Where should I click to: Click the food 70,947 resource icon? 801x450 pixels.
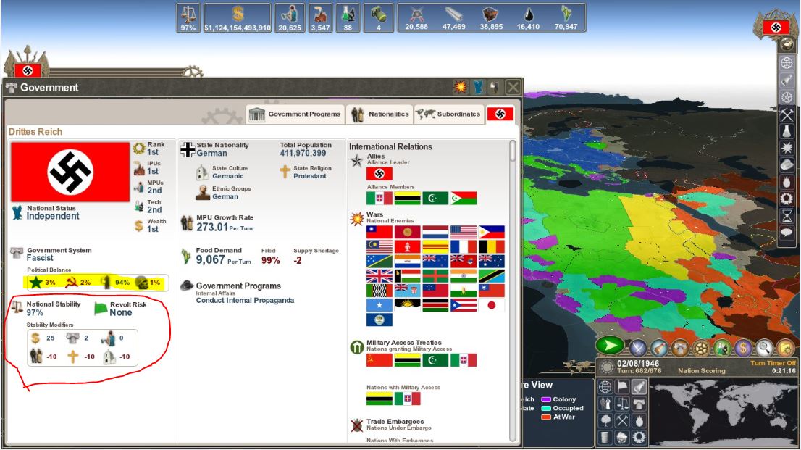point(566,18)
